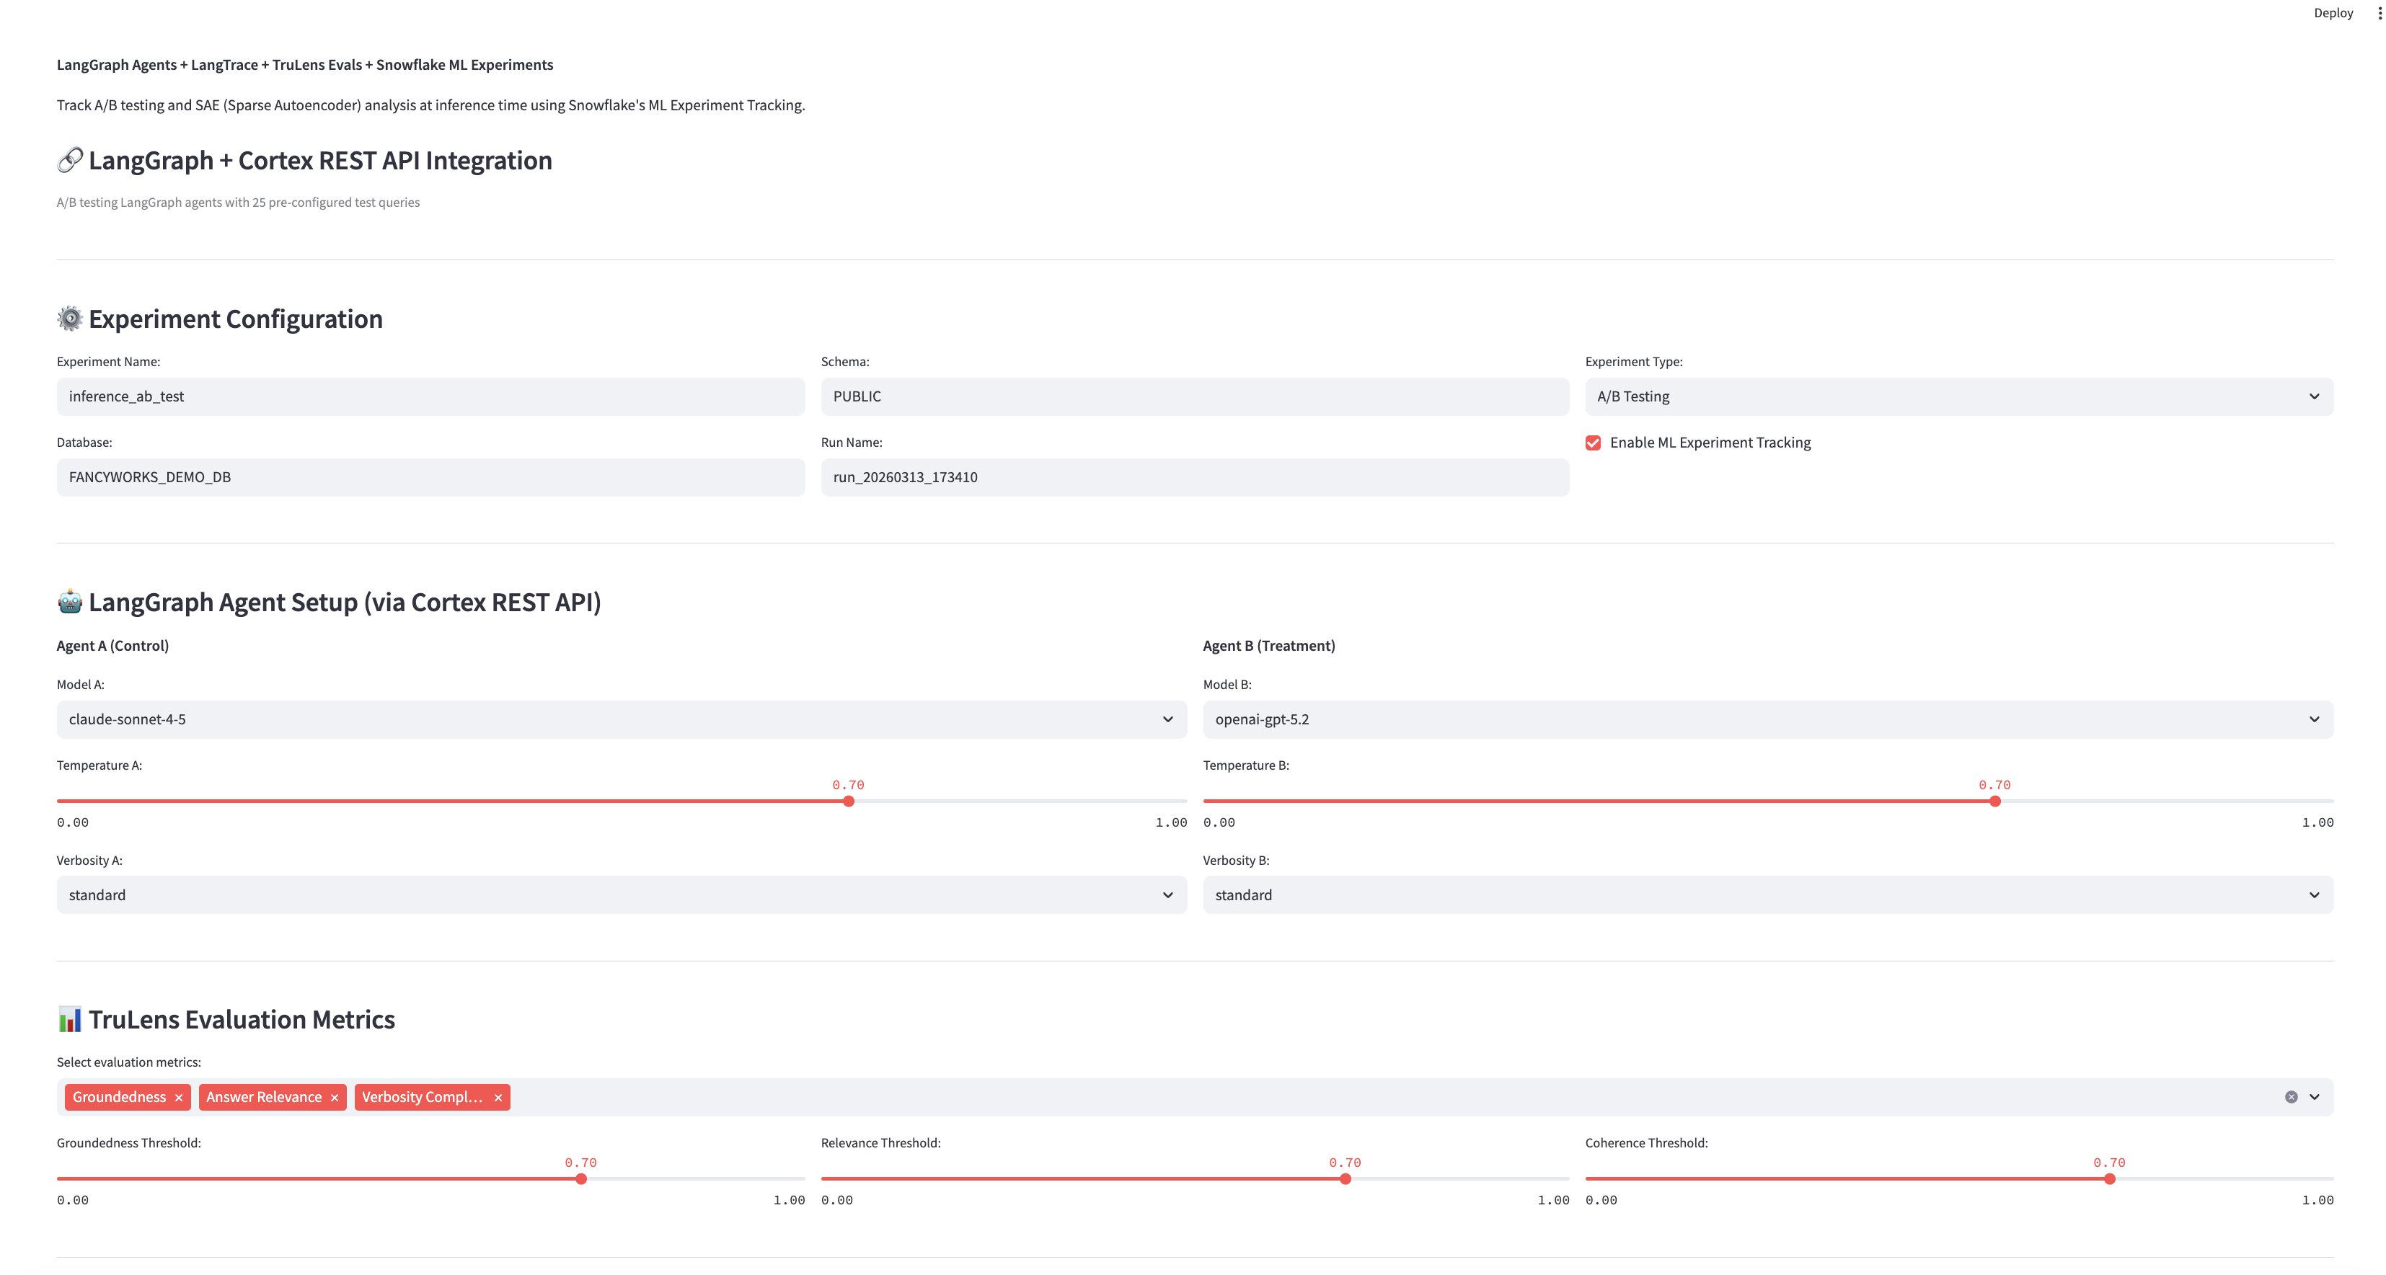Remove the Verbosity Compliance tag
The width and height of the screenshot is (2386, 1275).
click(x=498, y=1097)
